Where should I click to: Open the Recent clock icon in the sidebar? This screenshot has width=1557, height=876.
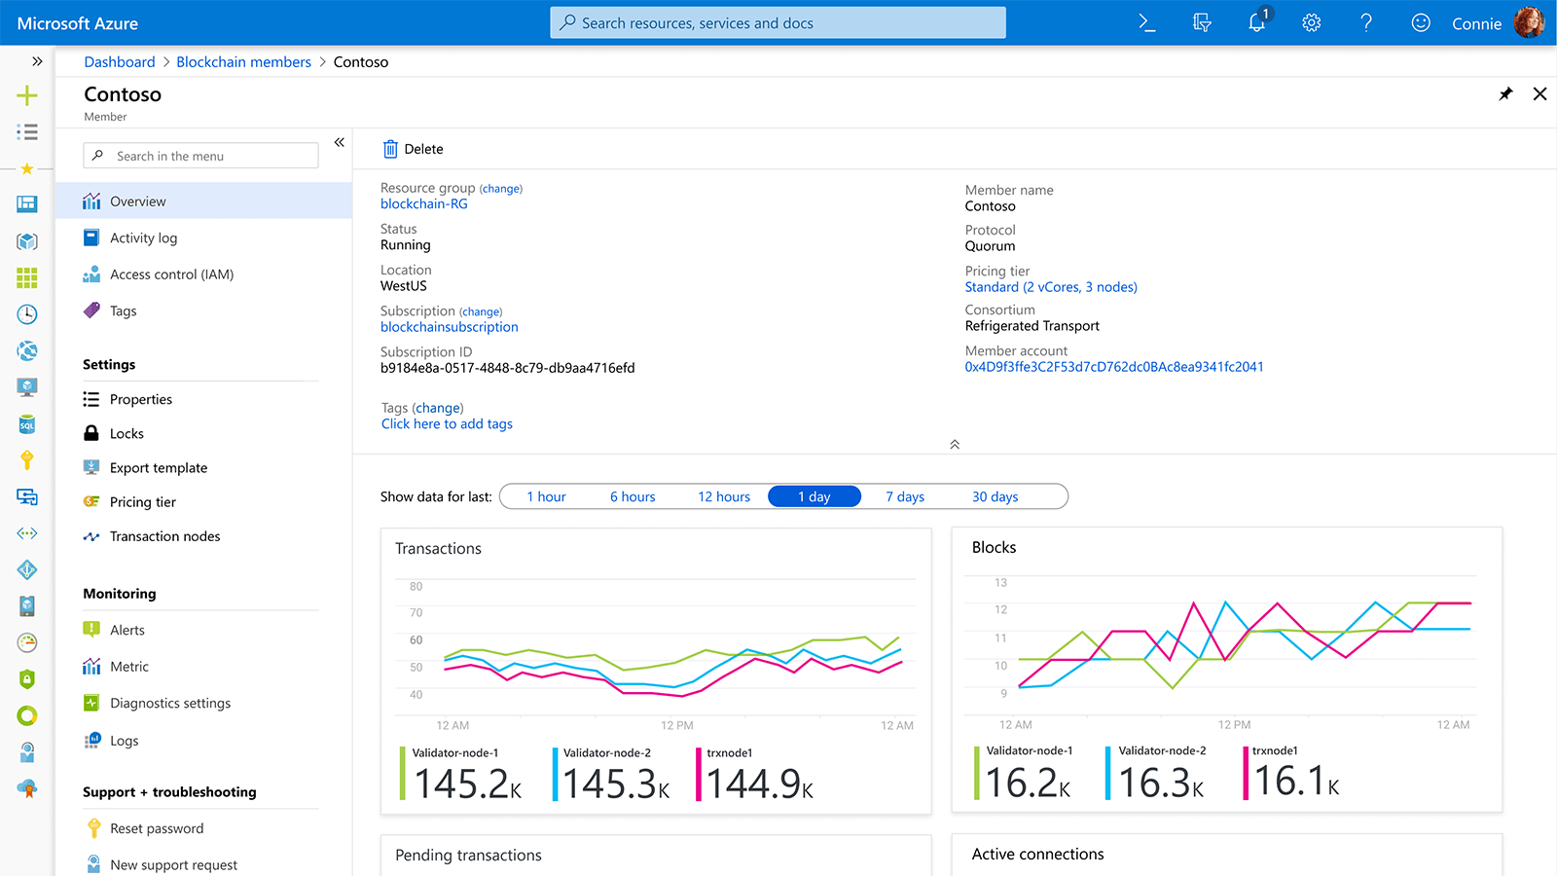pos(27,314)
